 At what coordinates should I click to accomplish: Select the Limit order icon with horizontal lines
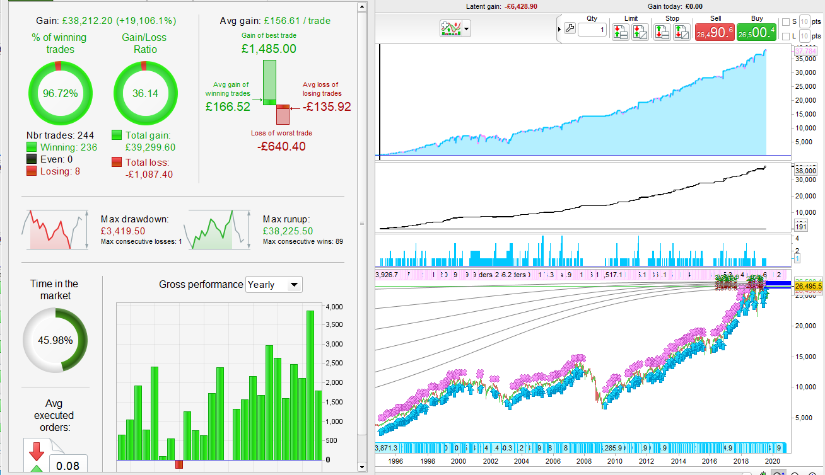[x=619, y=32]
